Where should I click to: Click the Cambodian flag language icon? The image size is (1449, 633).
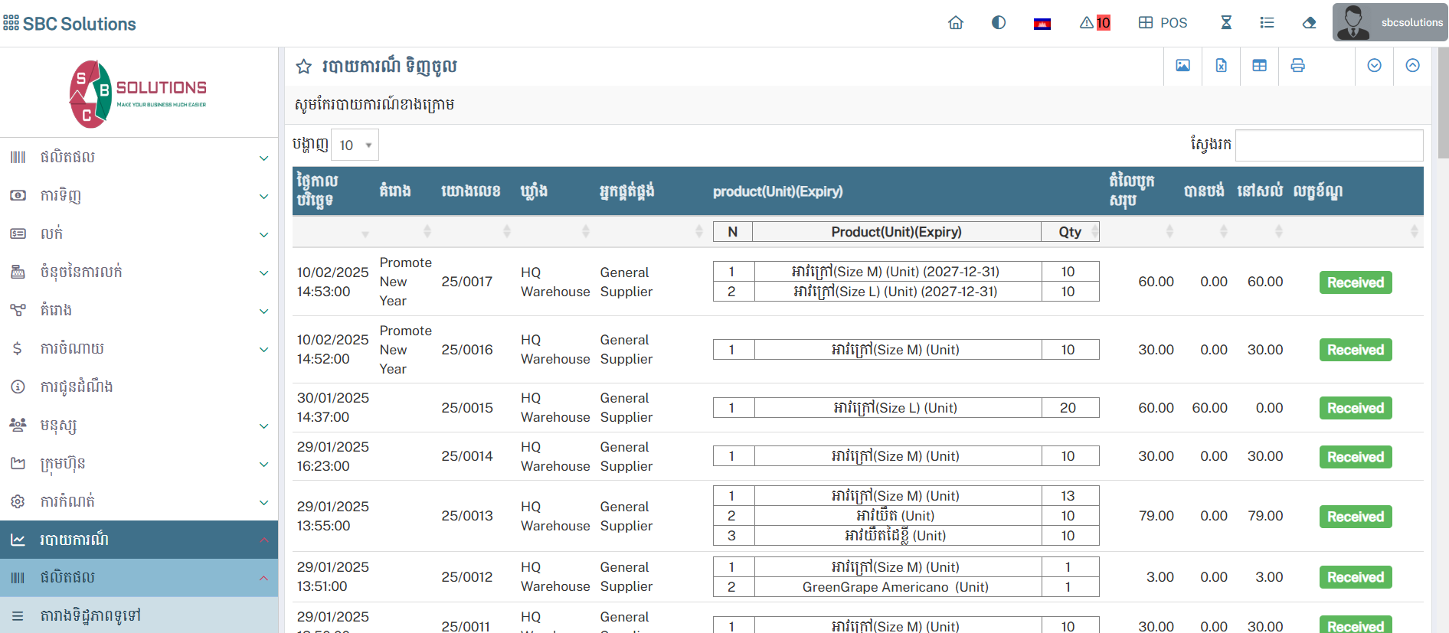click(x=1042, y=24)
